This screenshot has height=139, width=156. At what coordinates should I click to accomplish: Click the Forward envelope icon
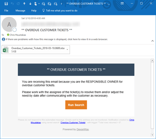[55, 4]
